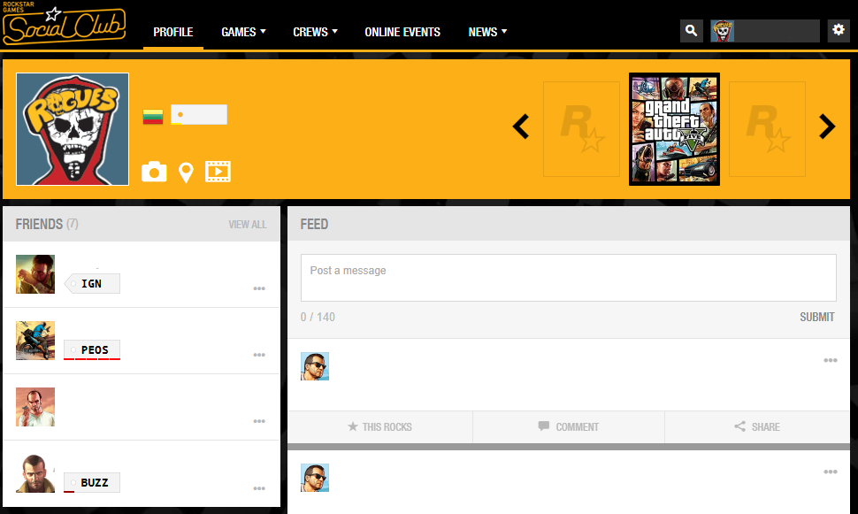
Task: Open the settings gear icon
Action: (839, 30)
